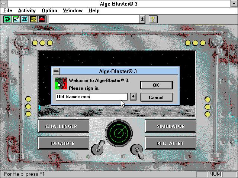Flip the right joystick lever
This screenshot has height=178, width=238.
[x=138, y=151]
